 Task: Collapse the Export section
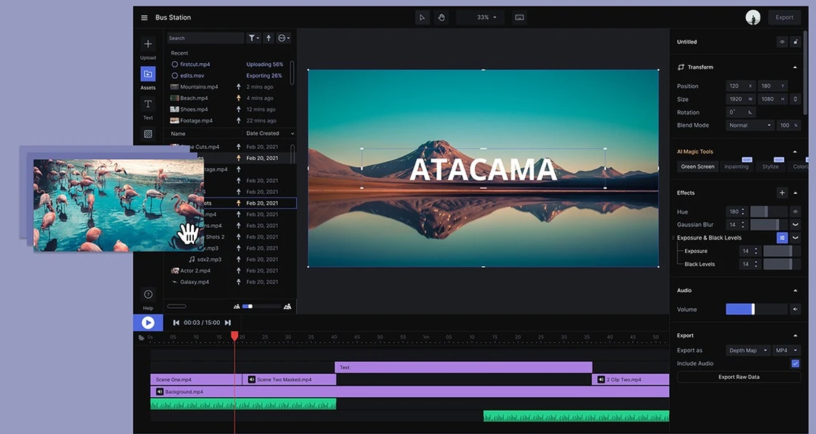tap(795, 336)
